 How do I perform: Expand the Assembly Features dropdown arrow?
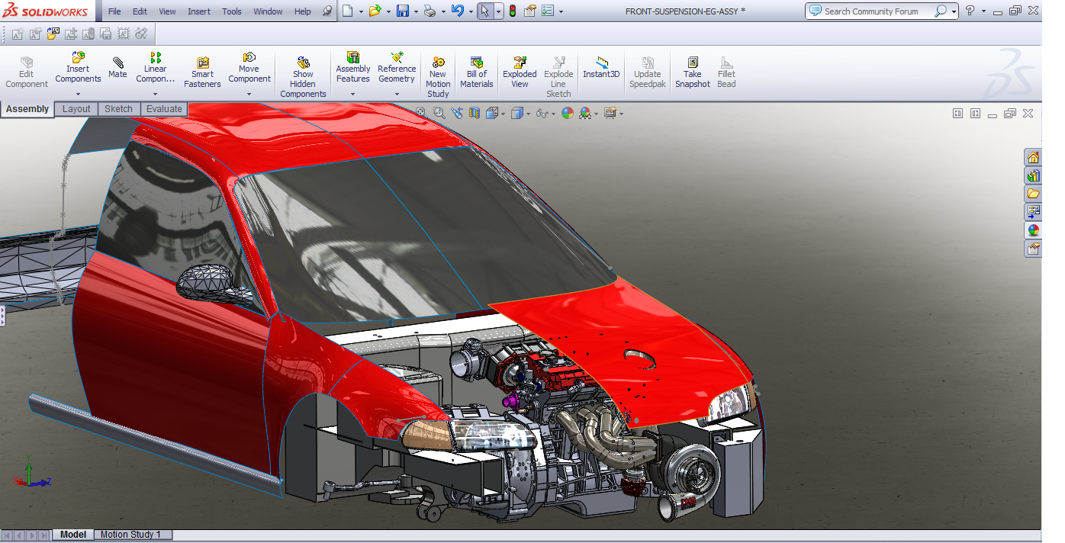(x=352, y=95)
